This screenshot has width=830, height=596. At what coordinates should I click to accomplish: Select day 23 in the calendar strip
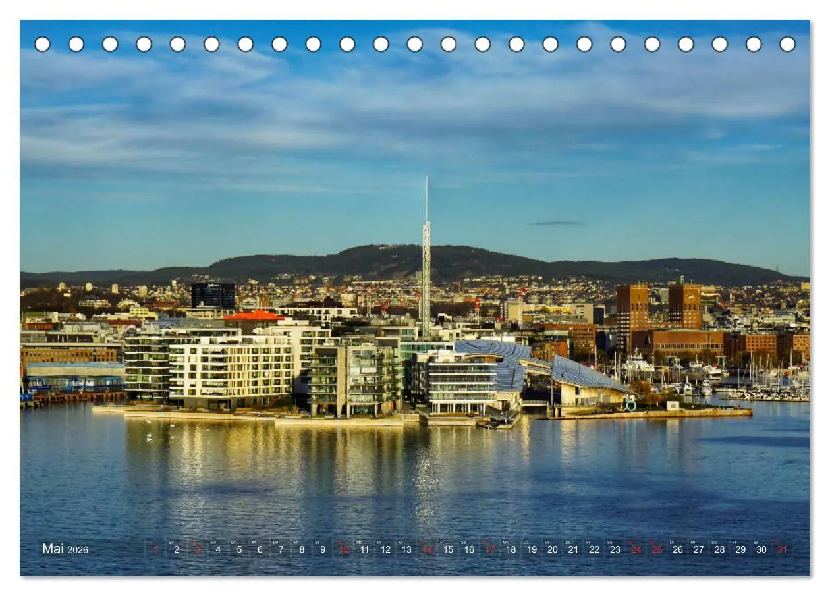[x=615, y=549]
